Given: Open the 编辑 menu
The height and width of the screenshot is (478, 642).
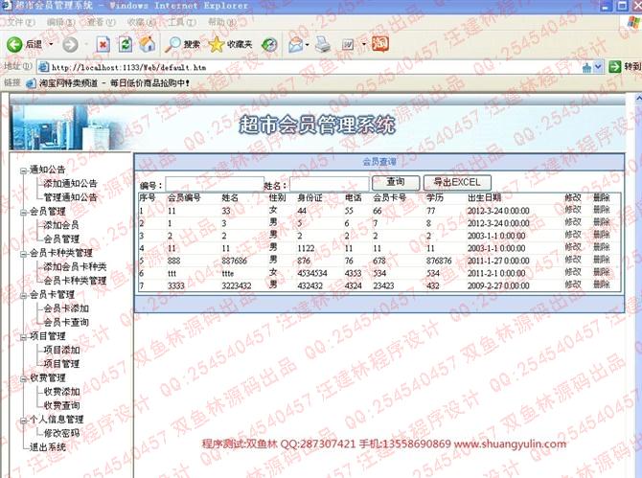Looking at the screenshot, I should coord(60,22).
